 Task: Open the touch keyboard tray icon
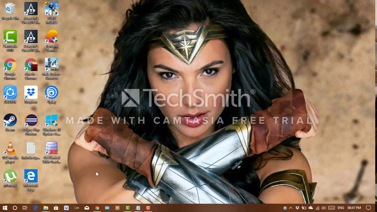point(331,208)
